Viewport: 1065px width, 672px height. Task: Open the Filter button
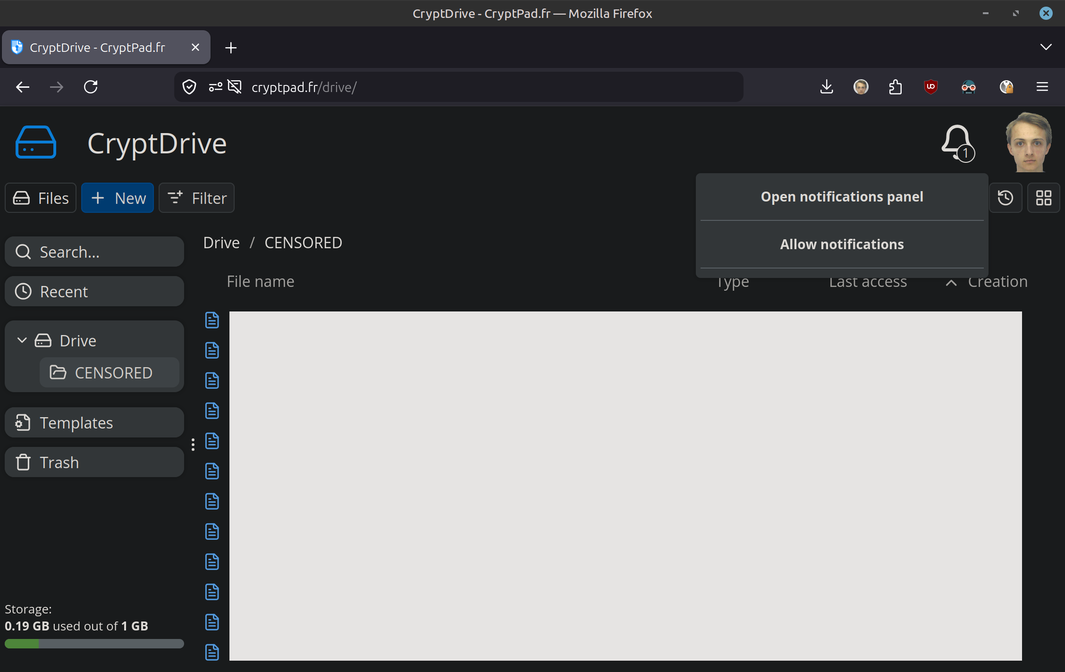pyautogui.click(x=196, y=198)
